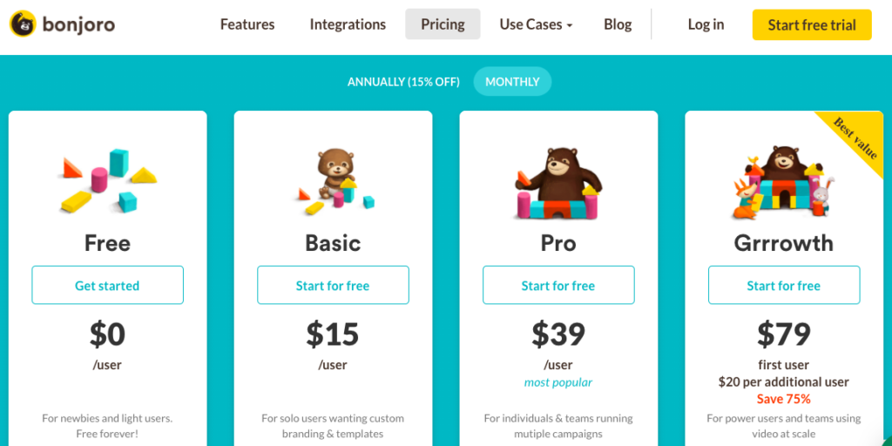This screenshot has height=446, width=892.
Task: Click the bear castle image on Grrrowth plan
Action: pos(783,183)
